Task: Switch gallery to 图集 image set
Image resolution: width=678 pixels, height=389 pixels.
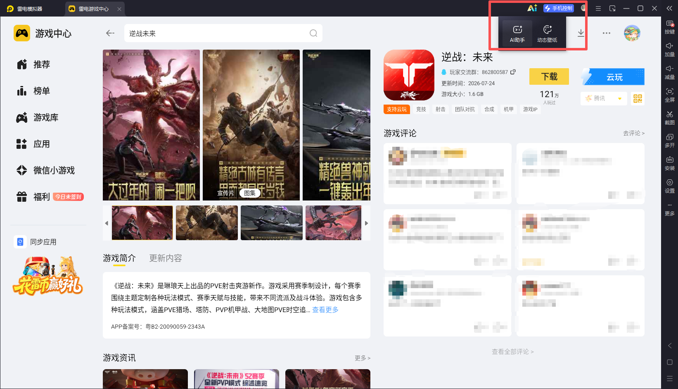Action: [x=249, y=193]
